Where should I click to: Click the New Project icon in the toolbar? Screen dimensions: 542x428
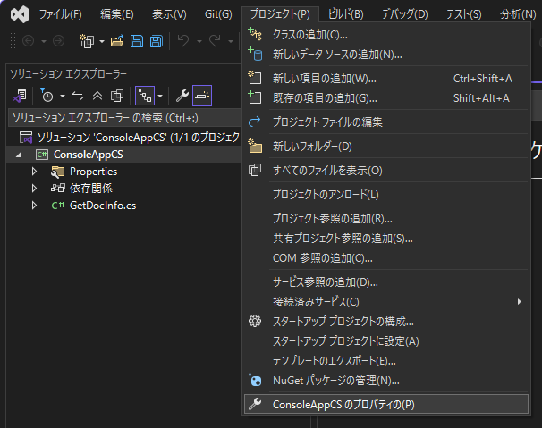pyautogui.click(x=88, y=41)
